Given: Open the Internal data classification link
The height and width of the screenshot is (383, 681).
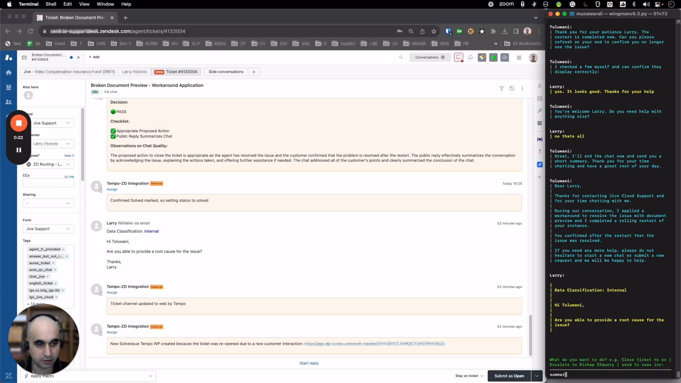Looking at the screenshot, I should coord(152,232).
